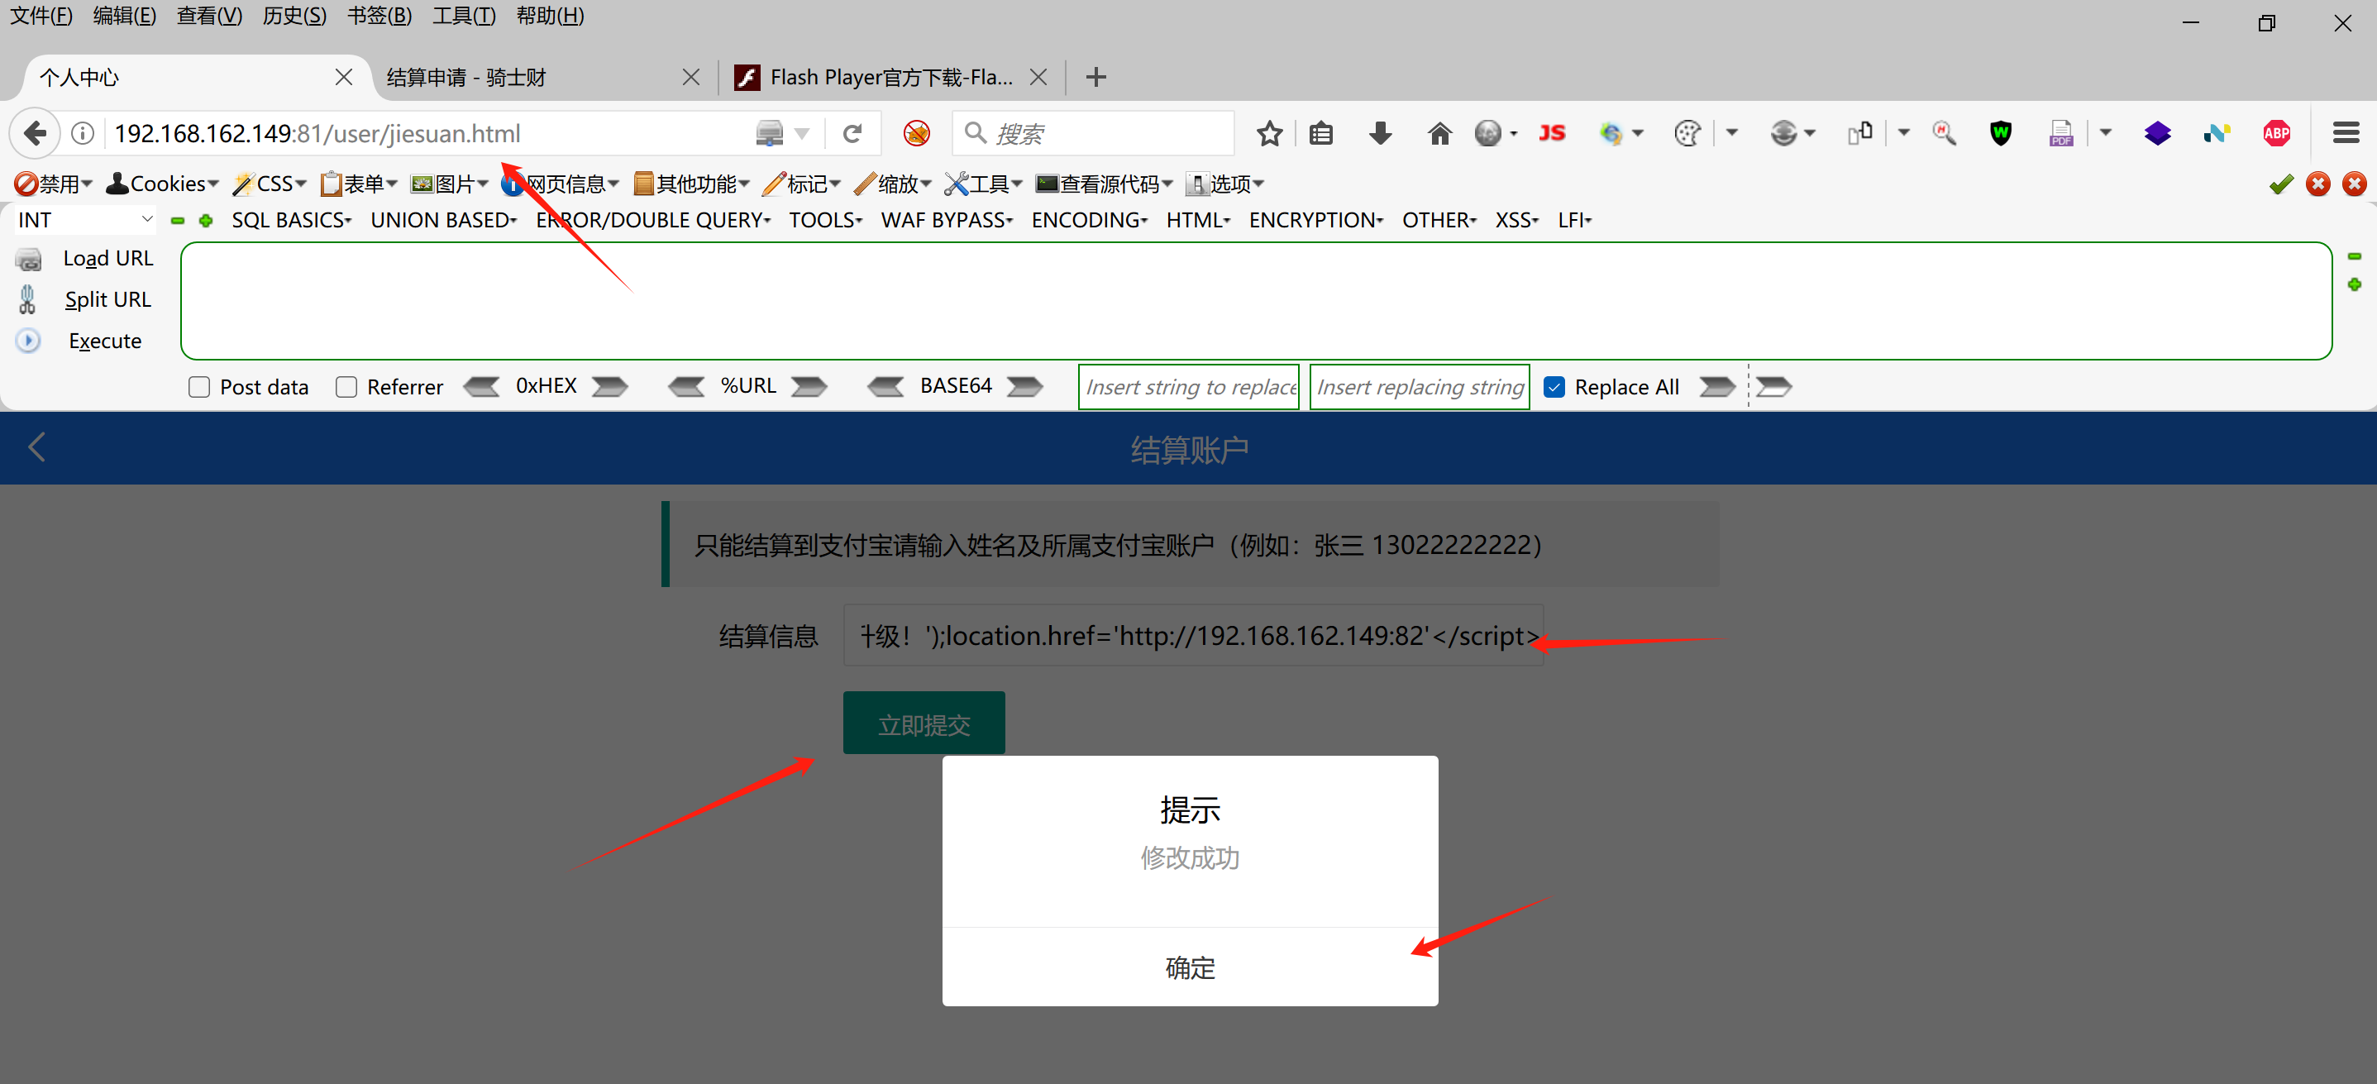Click 确定 in the 提示 dialog

pyautogui.click(x=1190, y=967)
